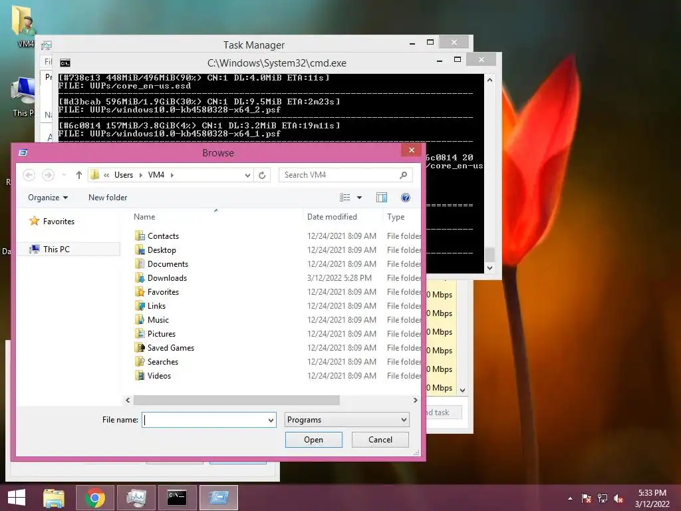Click chevron after VM4 in address bar
Viewport: 681px width, 511px height.
point(172,175)
